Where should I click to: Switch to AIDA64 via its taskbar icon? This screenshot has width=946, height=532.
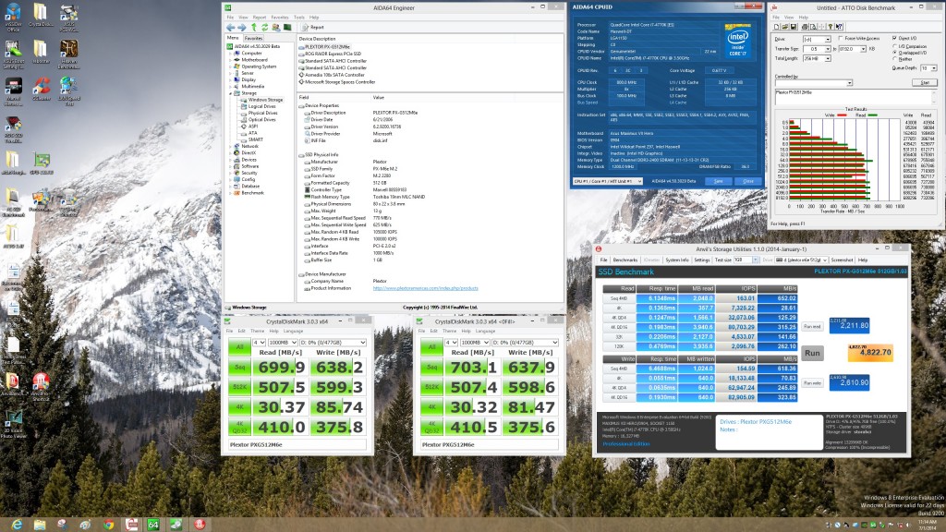[153, 525]
